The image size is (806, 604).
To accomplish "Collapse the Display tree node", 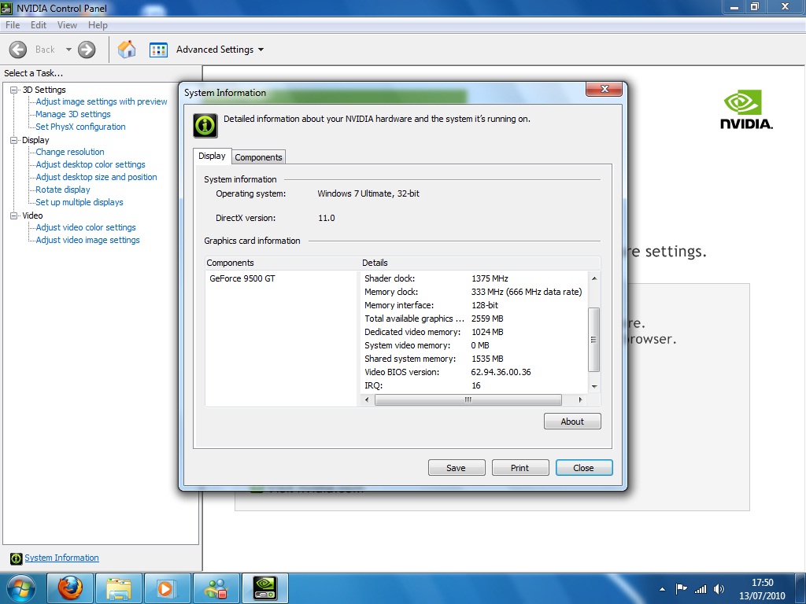I will point(14,140).
